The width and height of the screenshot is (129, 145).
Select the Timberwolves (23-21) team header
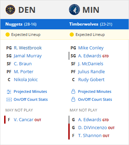pos(91,24)
